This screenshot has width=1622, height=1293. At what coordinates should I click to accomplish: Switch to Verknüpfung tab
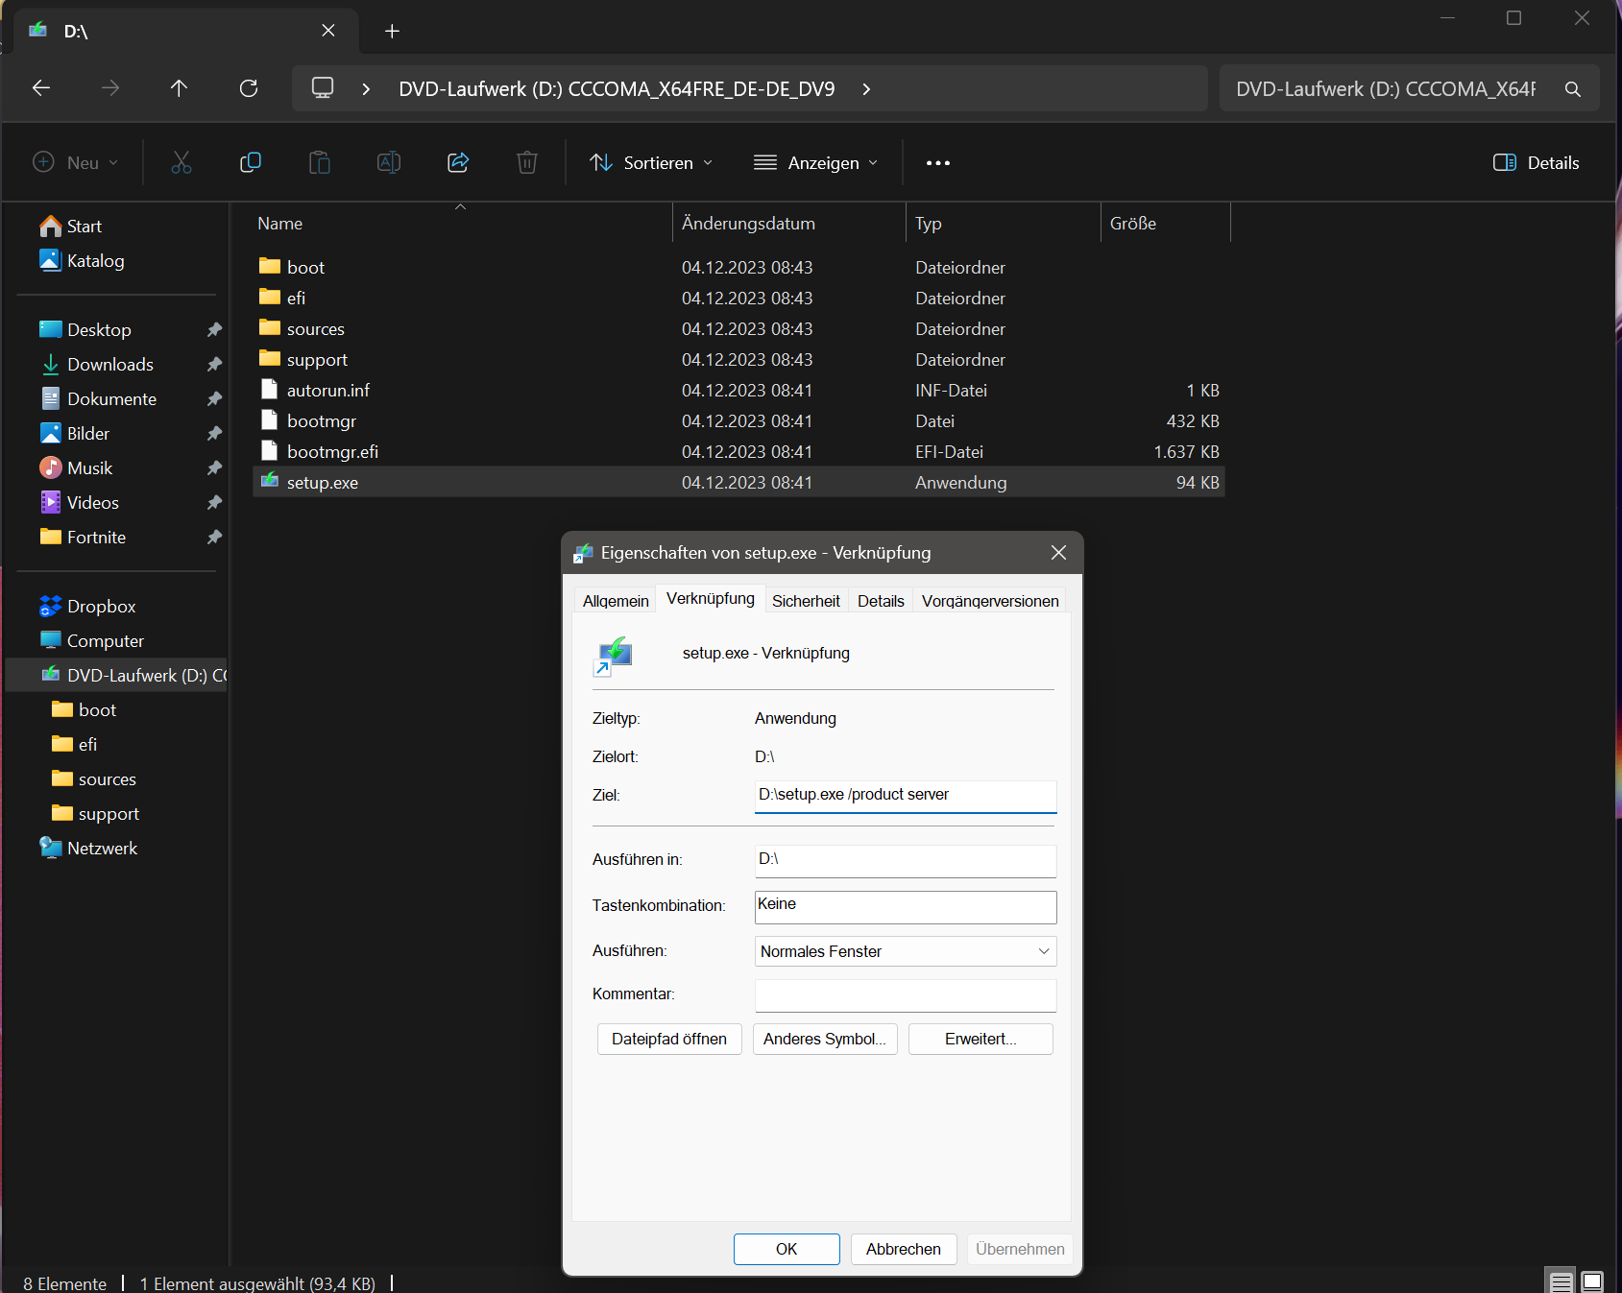pyautogui.click(x=711, y=598)
